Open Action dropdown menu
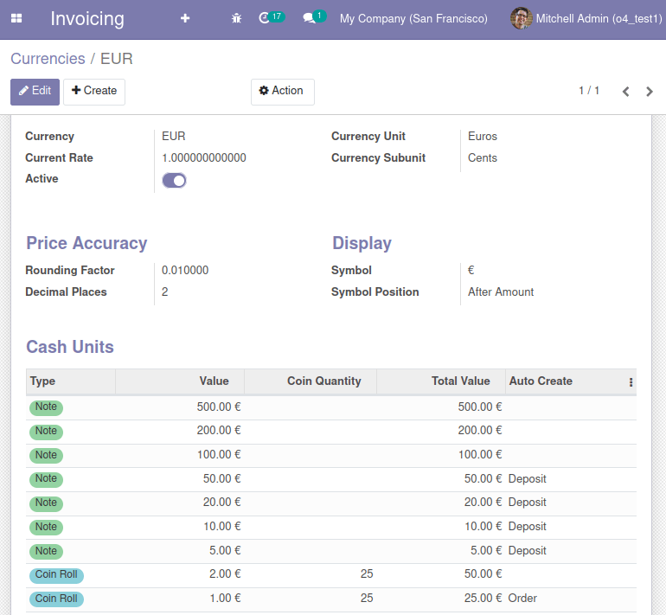The height and width of the screenshot is (615, 666). [x=282, y=91]
